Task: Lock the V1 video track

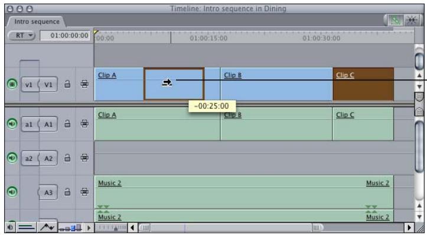Action: click(67, 84)
